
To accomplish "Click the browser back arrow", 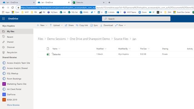I will (x=3, y=8).
